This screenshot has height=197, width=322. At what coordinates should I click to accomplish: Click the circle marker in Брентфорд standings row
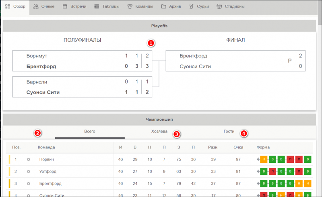click(x=29, y=184)
